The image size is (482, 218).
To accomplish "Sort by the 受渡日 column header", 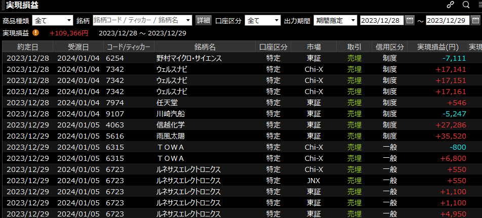I will coord(78,47).
